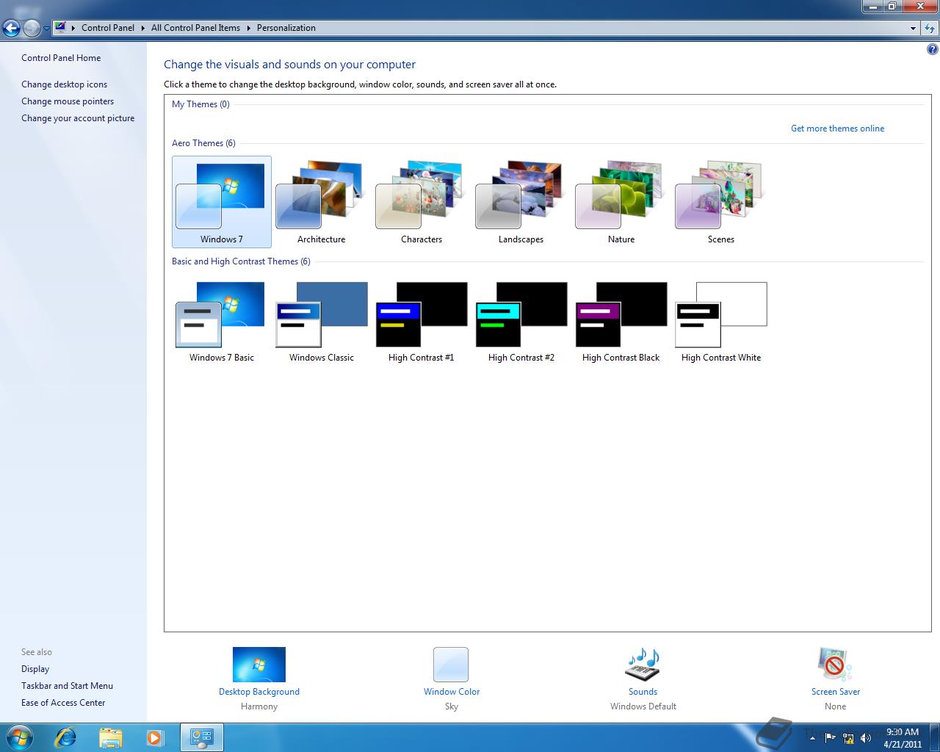Viewport: 940px width, 752px height.
Task: Expand the arrow after Control Panel breadcrumb
Action: pos(143,28)
